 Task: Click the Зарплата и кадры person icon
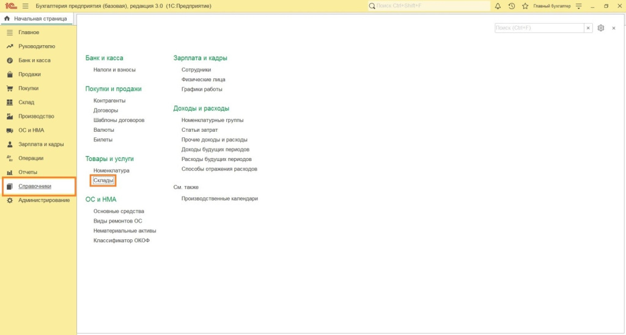tap(10, 144)
